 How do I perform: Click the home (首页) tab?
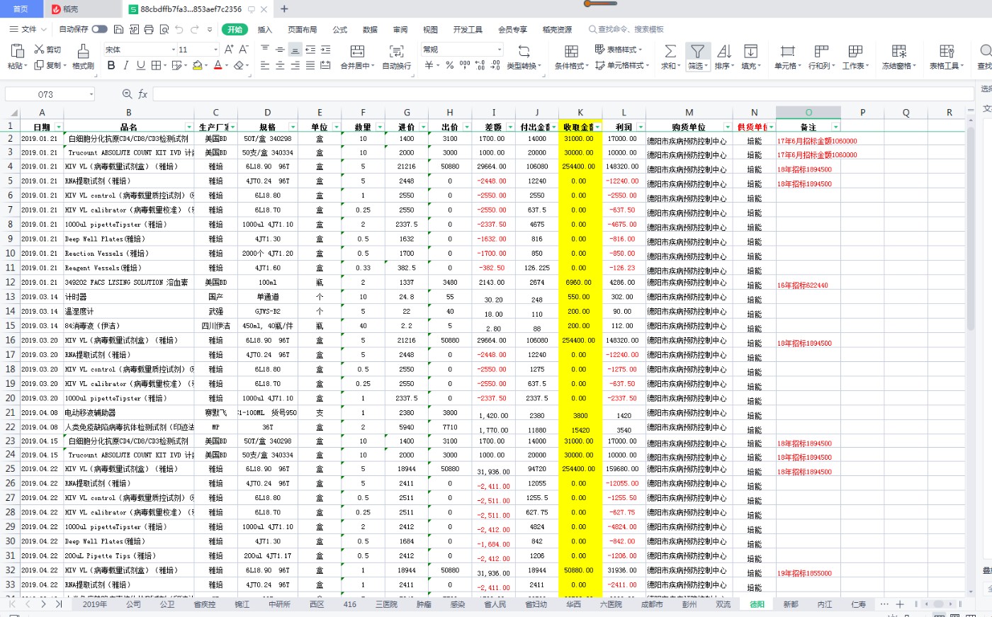coord(21,9)
